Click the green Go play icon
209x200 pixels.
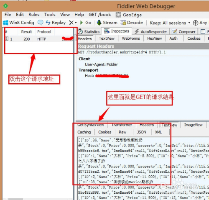[x=82, y=23]
